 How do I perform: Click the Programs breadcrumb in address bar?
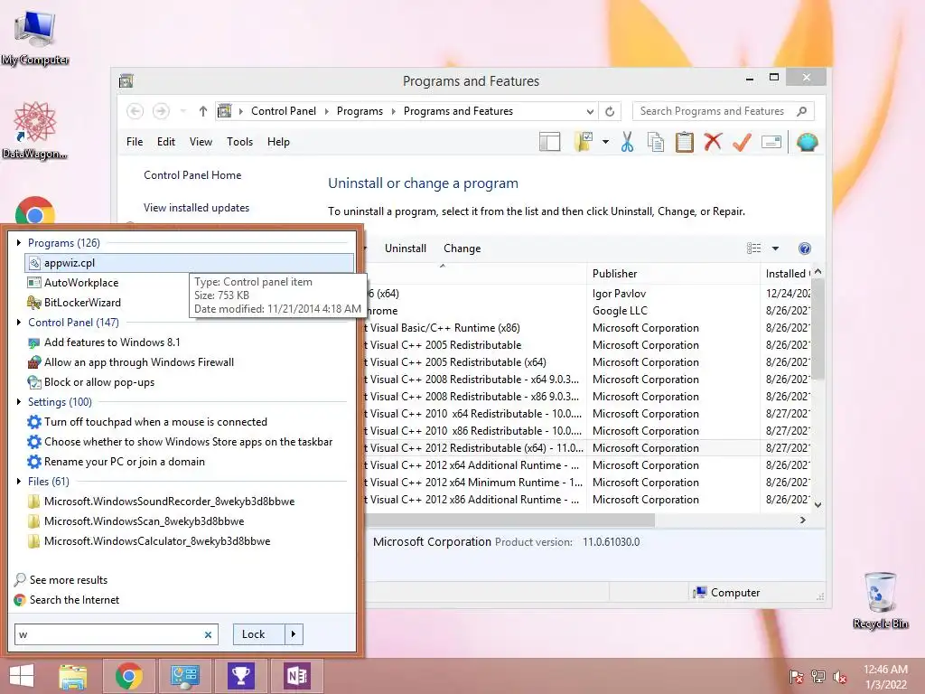point(360,111)
